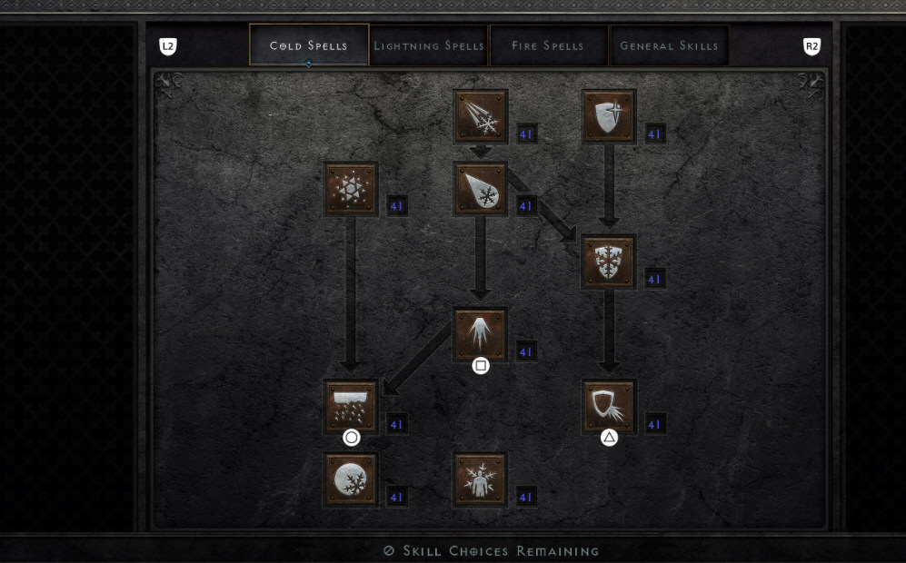
Task: Select the Glacial Spike skill icon
Action: (481, 334)
